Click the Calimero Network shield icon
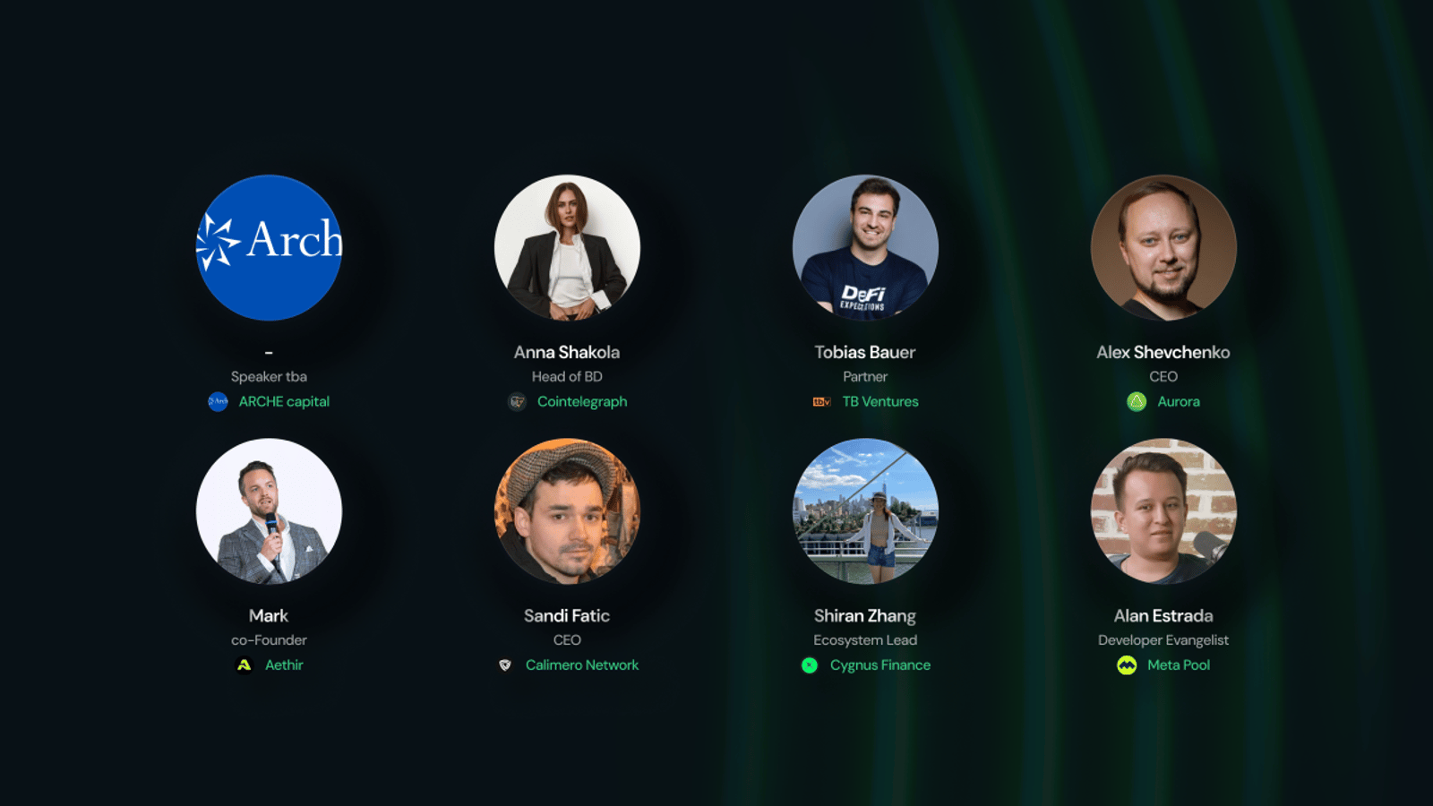This screenshot has width=1433, height=806. coord(505,665)
